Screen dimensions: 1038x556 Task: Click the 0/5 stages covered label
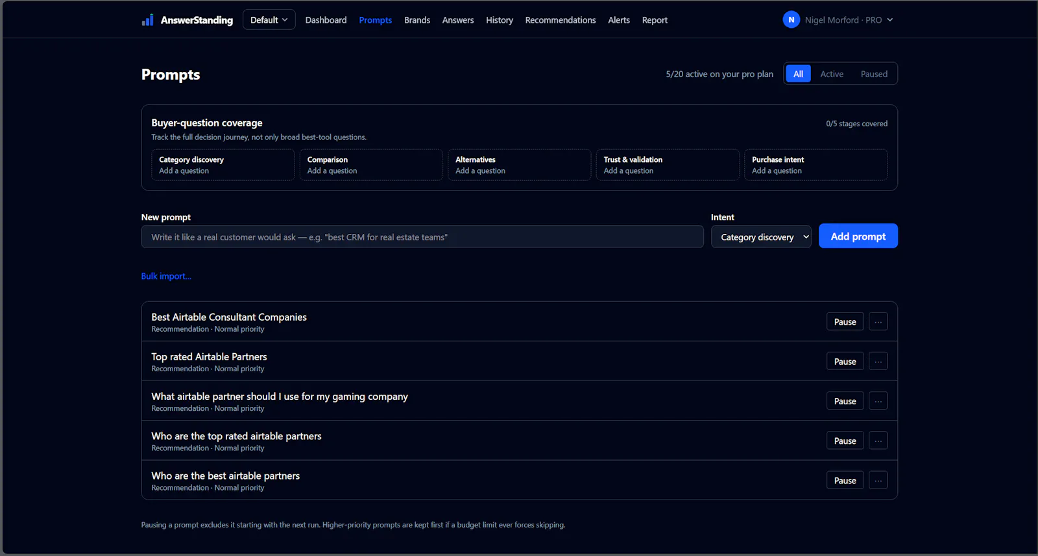856,124
